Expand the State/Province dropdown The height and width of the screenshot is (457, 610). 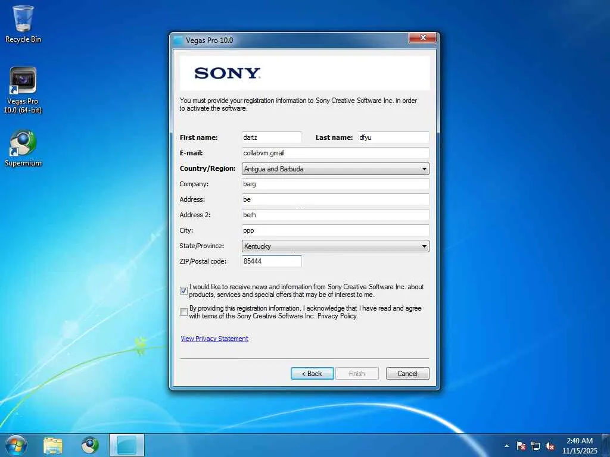pyautogui.click(x=335, y=246)
